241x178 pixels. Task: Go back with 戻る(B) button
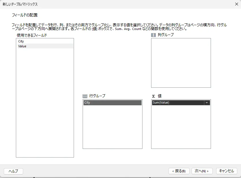[179, 171]
